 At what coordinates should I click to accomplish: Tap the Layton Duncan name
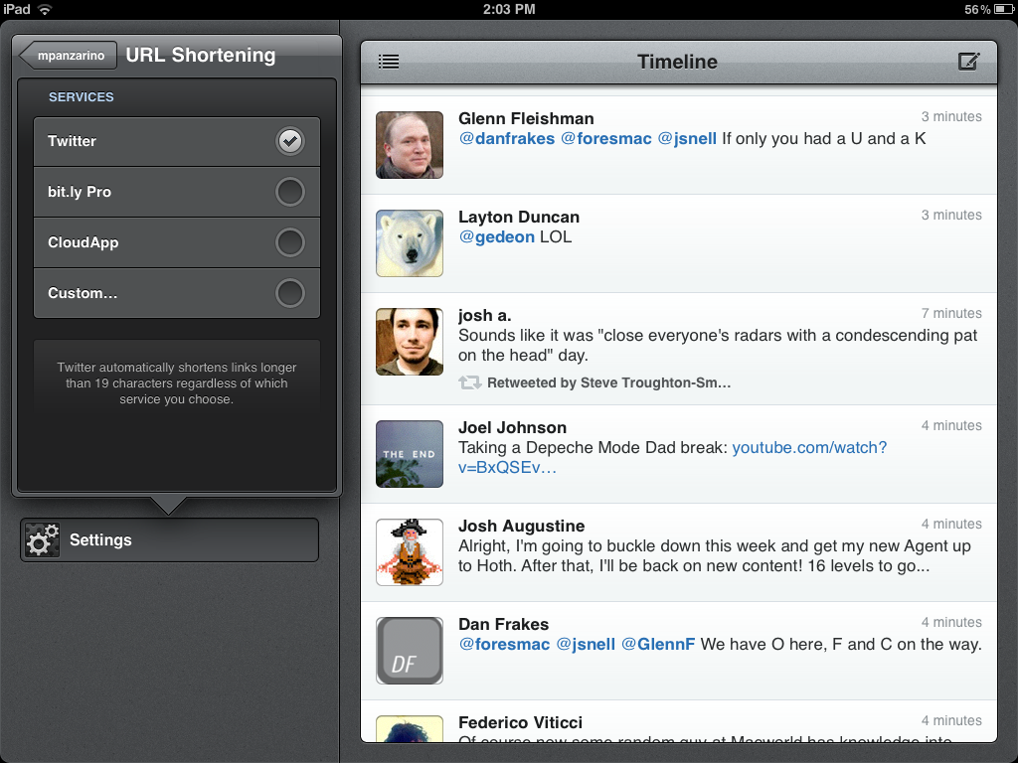point(519,218)
